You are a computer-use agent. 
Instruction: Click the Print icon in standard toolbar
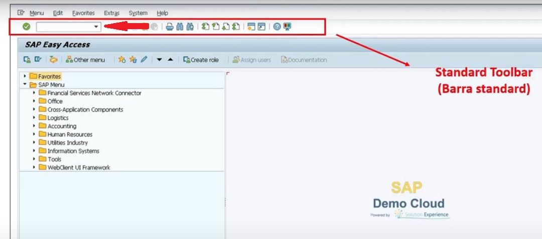tap(170, 27)
